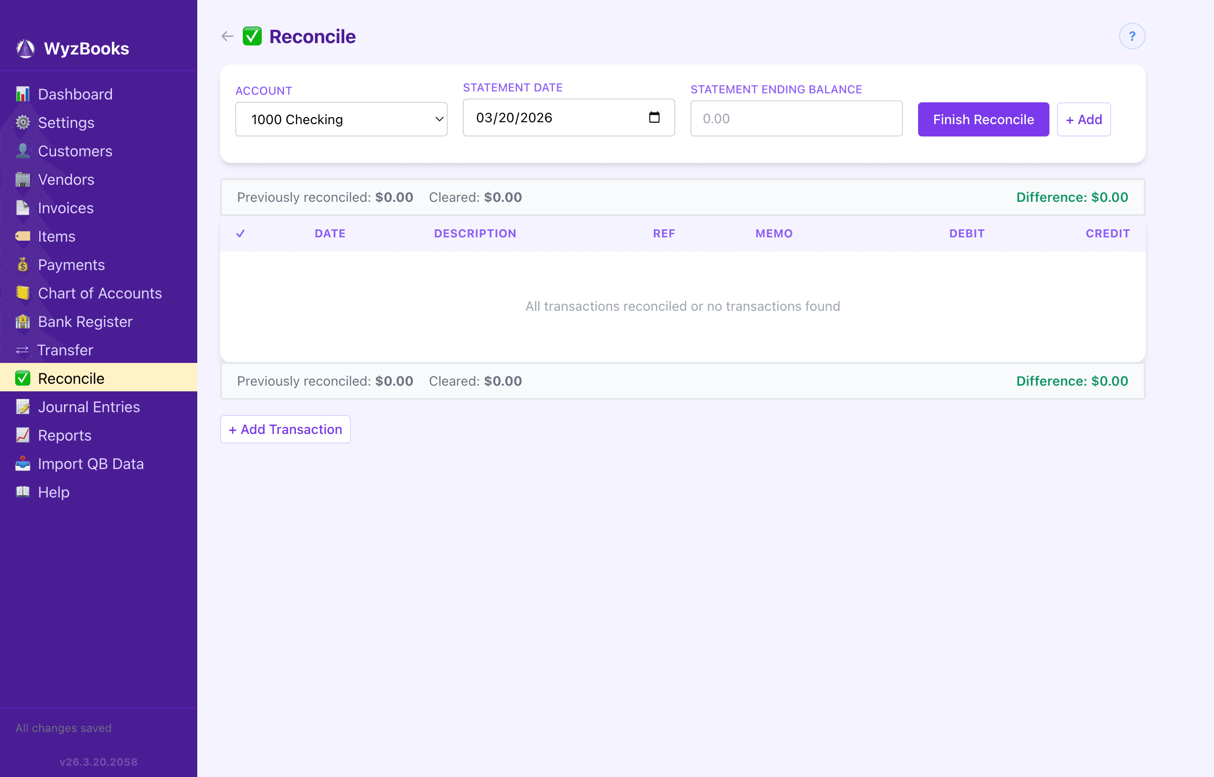Click the checkmark column header
1214x777 pixels.
[240, 233]
